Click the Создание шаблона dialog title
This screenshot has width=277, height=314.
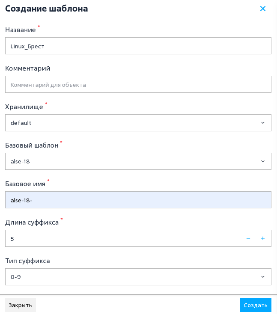[47, 9]
